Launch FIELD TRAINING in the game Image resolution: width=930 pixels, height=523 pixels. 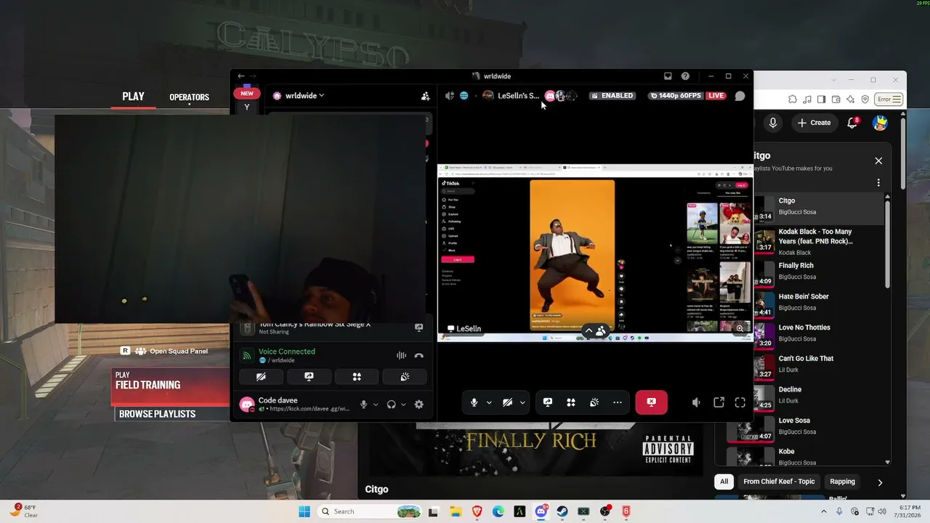171,387
